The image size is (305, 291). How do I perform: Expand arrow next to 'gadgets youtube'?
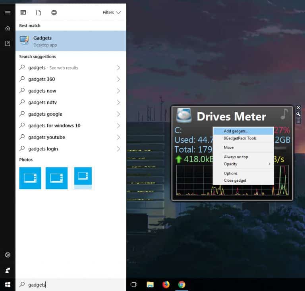pos(118,137)
